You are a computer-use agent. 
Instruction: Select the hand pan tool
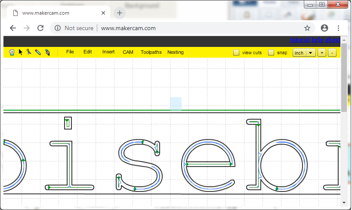tap(12, 52)
